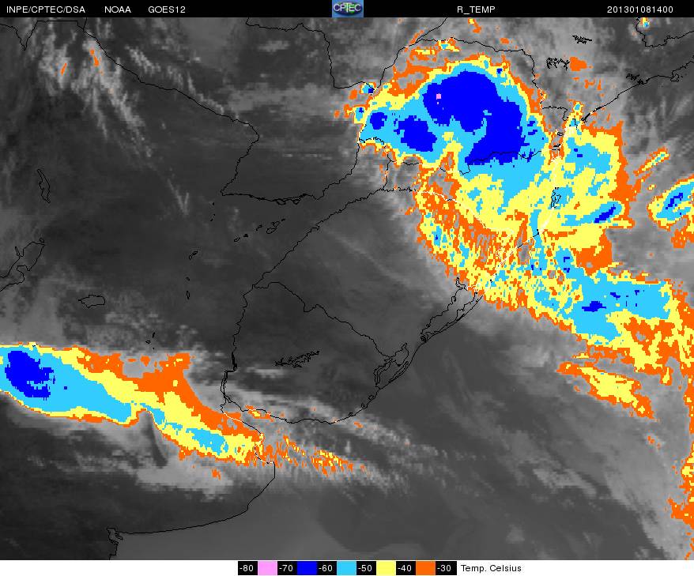694x576 pixels.
Task: Click the CPTEC logo in the header
Action: click(x=348, y=9)
